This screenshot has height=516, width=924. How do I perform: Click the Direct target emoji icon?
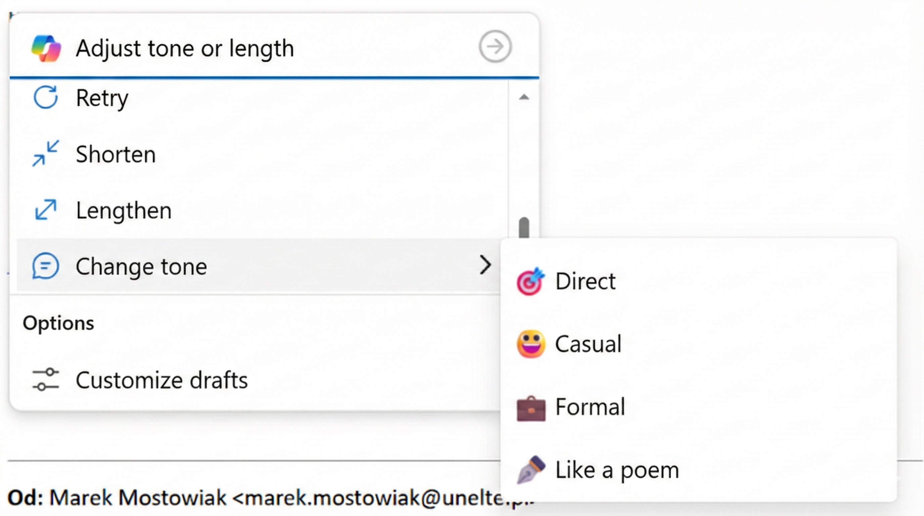[x=530, y=281]
